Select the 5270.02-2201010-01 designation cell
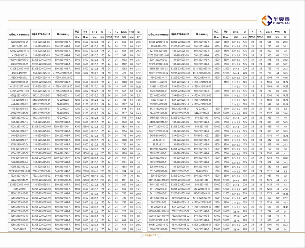The width and height of the screenshot is (305, 248). (x=158, y=55)
